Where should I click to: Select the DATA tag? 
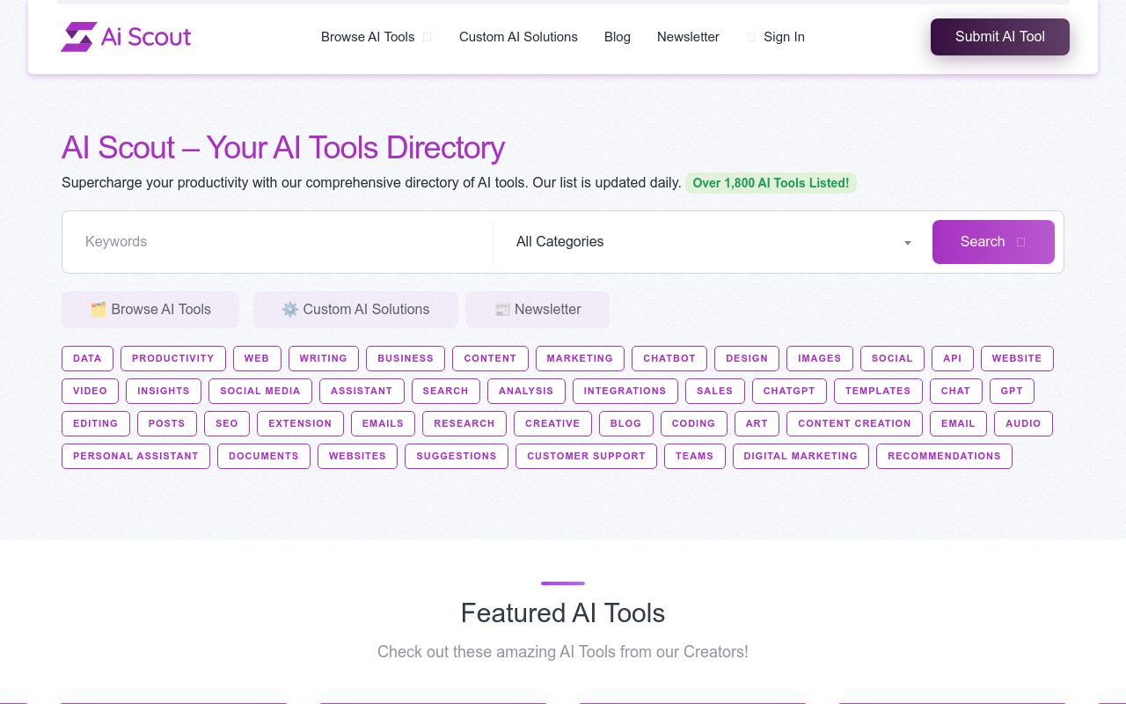(87, 358)
